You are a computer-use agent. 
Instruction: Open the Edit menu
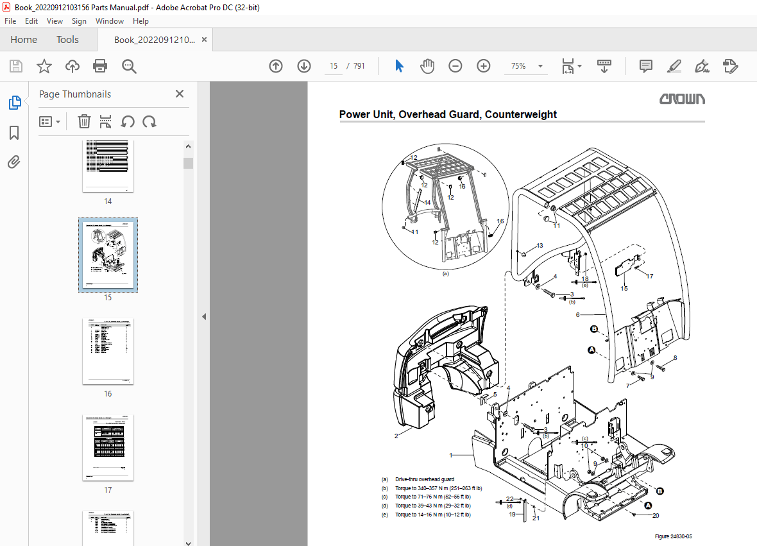coord(31,21)
